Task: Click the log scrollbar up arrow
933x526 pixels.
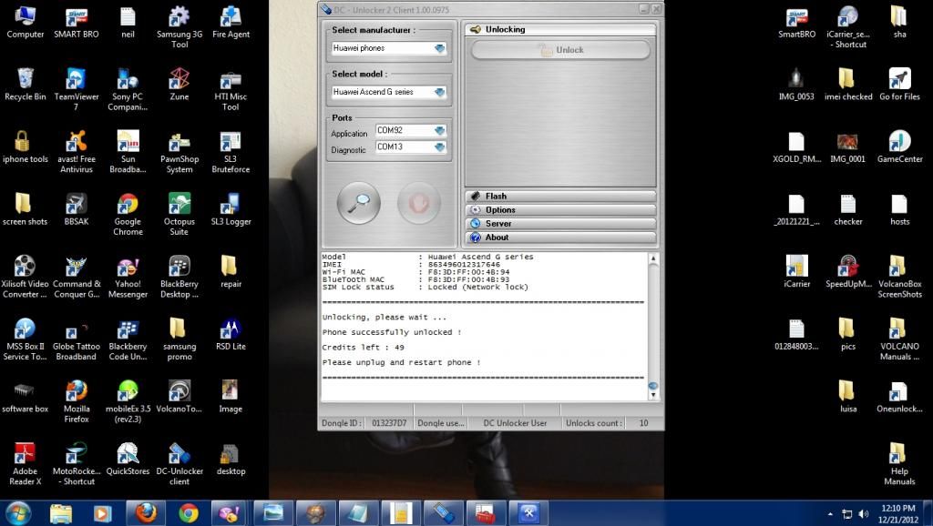Action: (x=652, y=258)
